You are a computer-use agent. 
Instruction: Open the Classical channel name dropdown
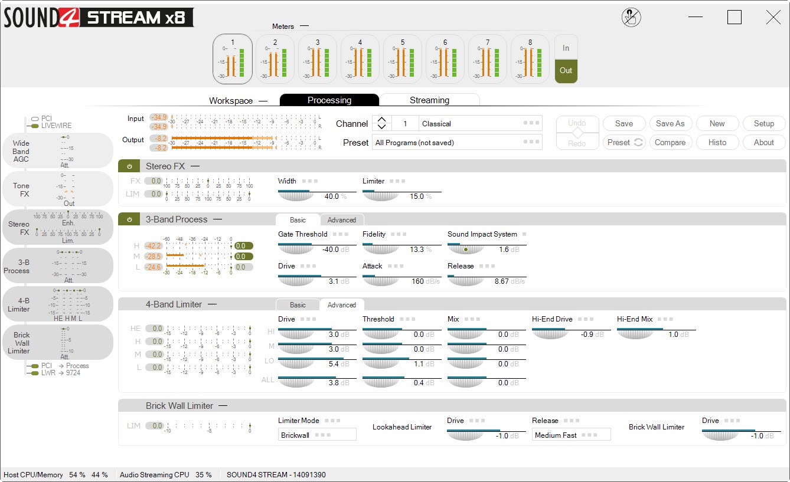click(x=481, y=123)
